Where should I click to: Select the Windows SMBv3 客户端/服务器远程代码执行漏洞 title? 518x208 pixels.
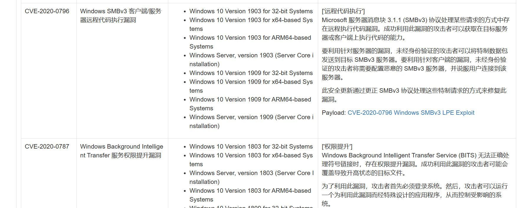tap(120, 16)
